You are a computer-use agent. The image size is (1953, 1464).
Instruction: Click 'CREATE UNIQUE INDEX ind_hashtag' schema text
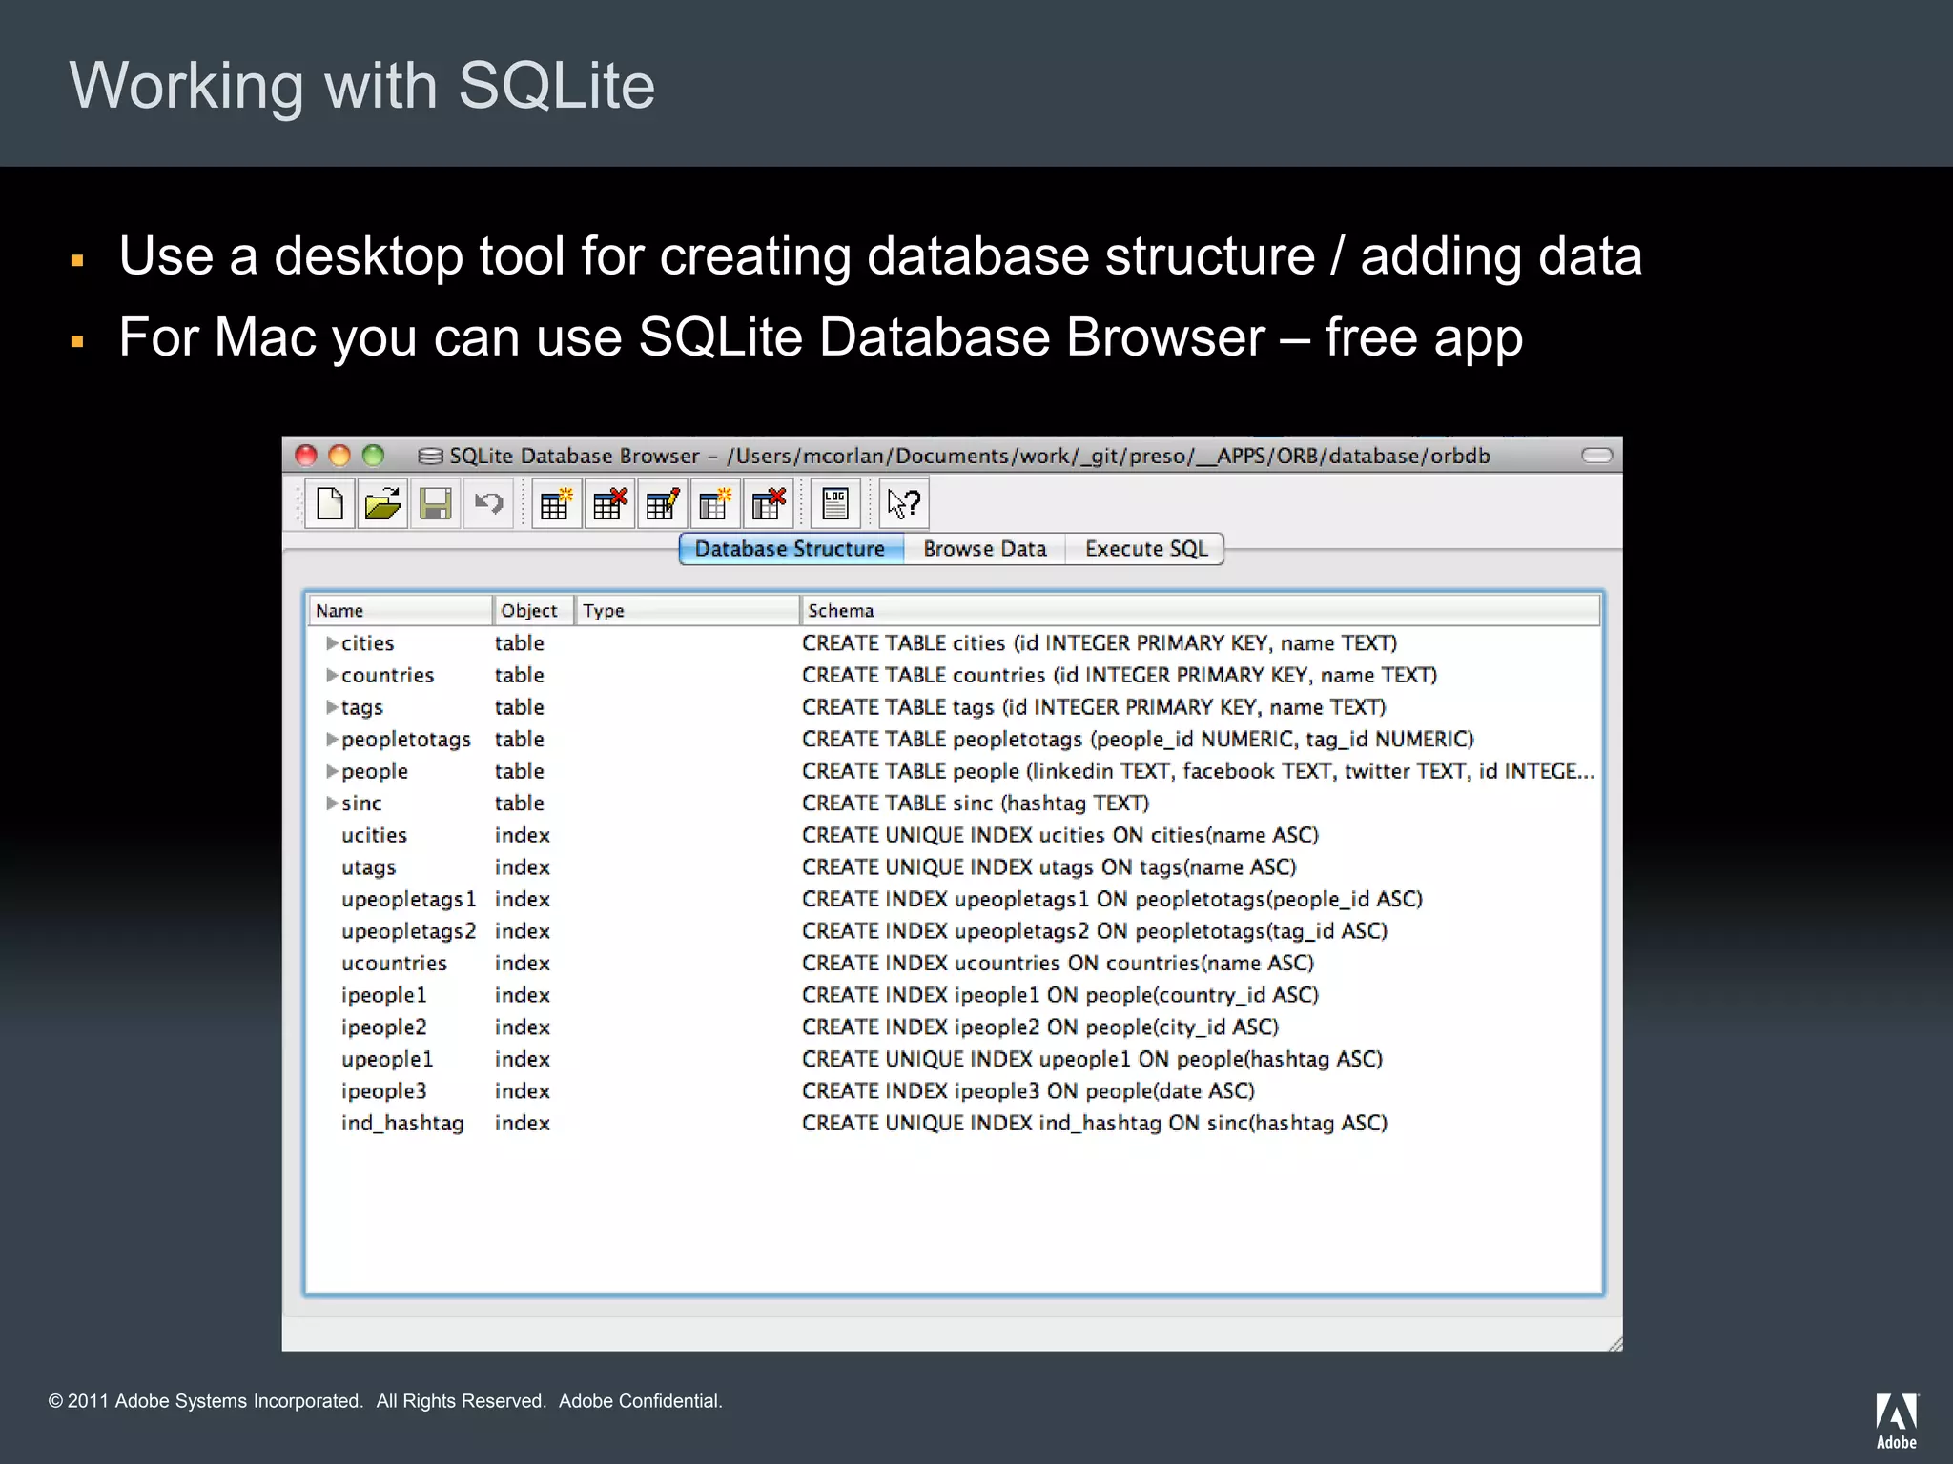click(1095, 1124)
